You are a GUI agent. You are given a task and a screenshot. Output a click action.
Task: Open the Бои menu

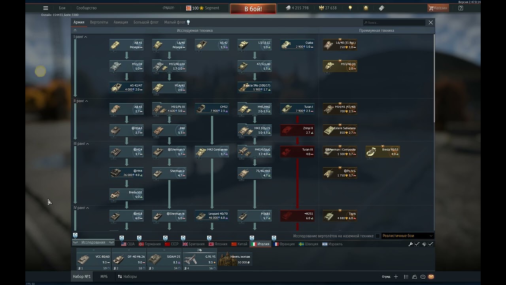pyautogui.click(x=62, y=8)
